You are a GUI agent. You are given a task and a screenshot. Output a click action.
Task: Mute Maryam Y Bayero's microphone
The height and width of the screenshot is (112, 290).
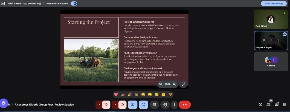[271, 40]
